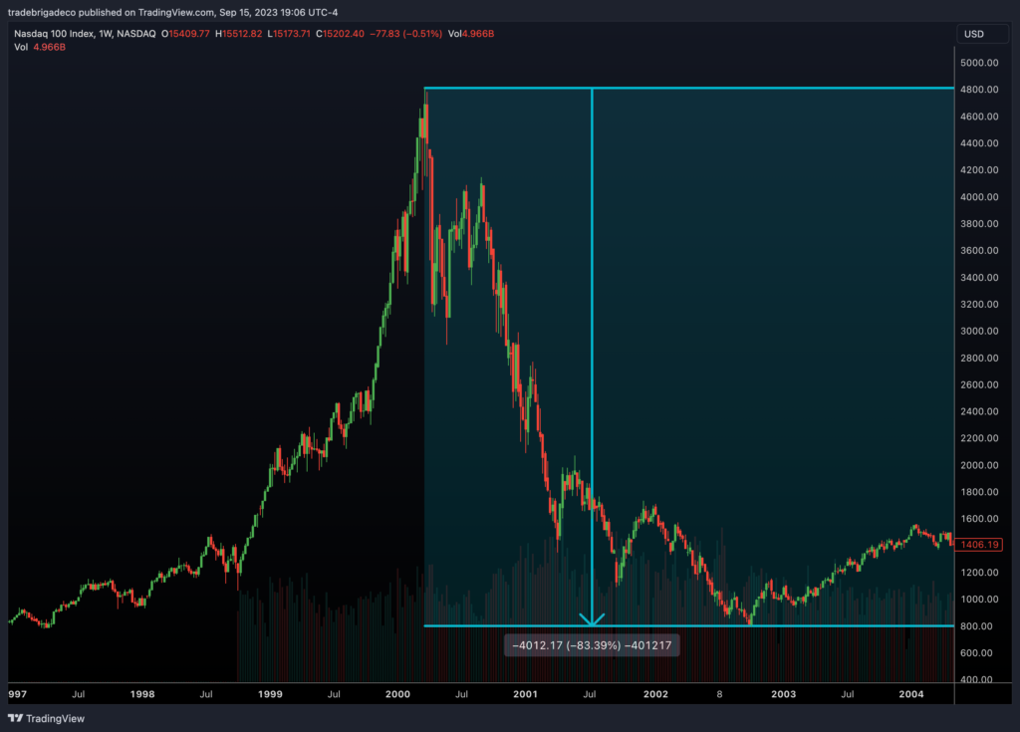The image size is (1020, 732).
Task: Click the 1998 year label on time axis
Action: 142,693
